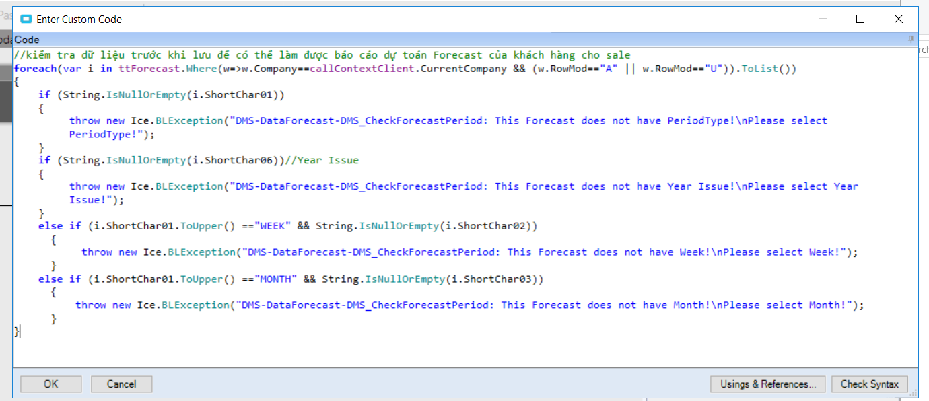Close the Enter Custom Code window

(x=899, y=20)
